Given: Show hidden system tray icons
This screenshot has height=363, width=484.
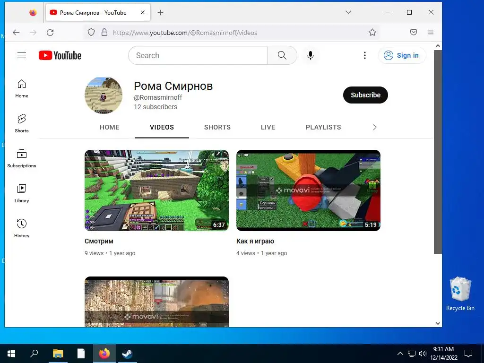Looking at the screenshot, I should 400,354.
